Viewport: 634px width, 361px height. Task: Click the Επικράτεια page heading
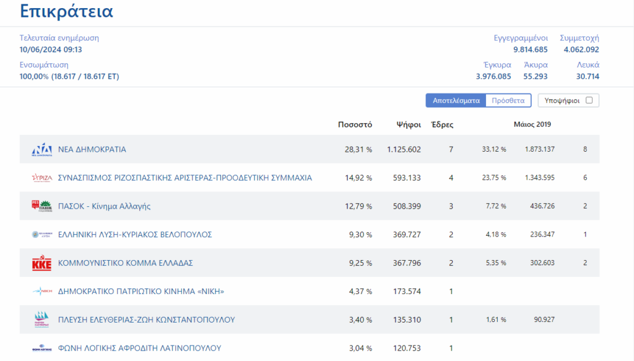66,11
